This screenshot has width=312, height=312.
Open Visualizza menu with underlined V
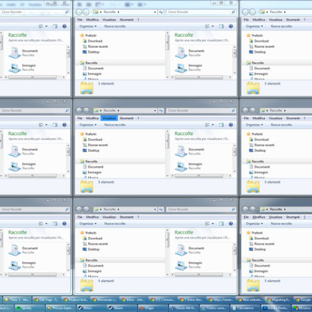275,217
